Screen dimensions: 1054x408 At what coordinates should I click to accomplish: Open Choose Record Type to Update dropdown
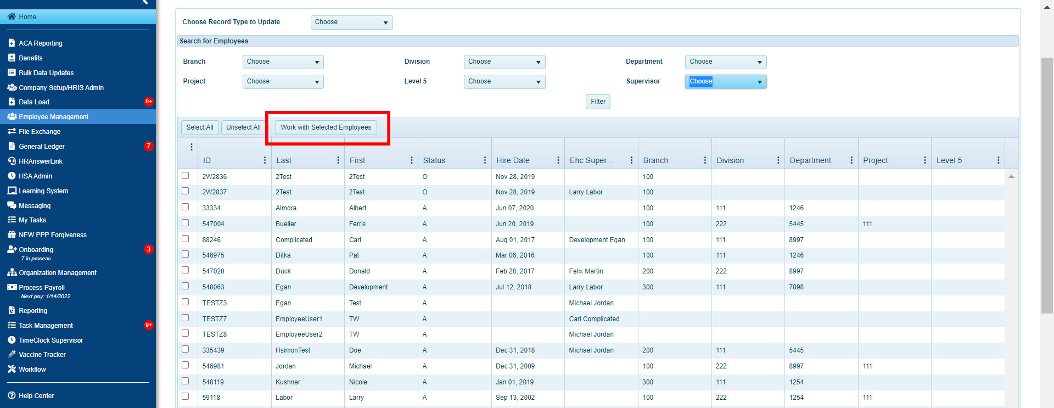coord(351,23)
